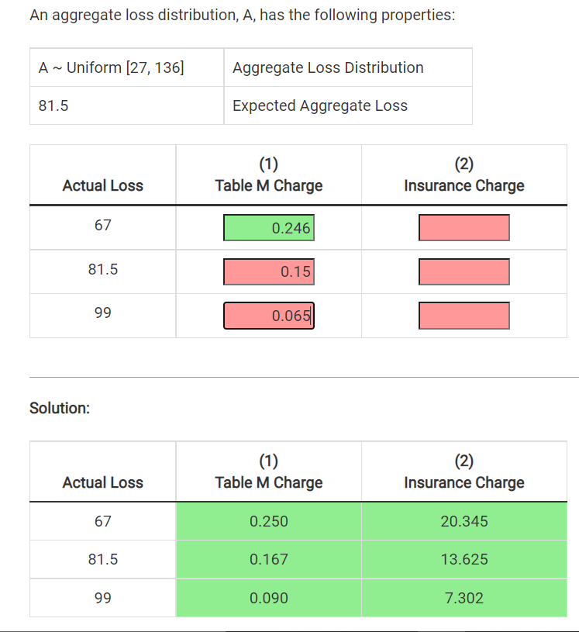Image resolution: width=579 pixels, height=632 pixels.
Task: Click Table M Charge input for 99
Action: [269, 316]
